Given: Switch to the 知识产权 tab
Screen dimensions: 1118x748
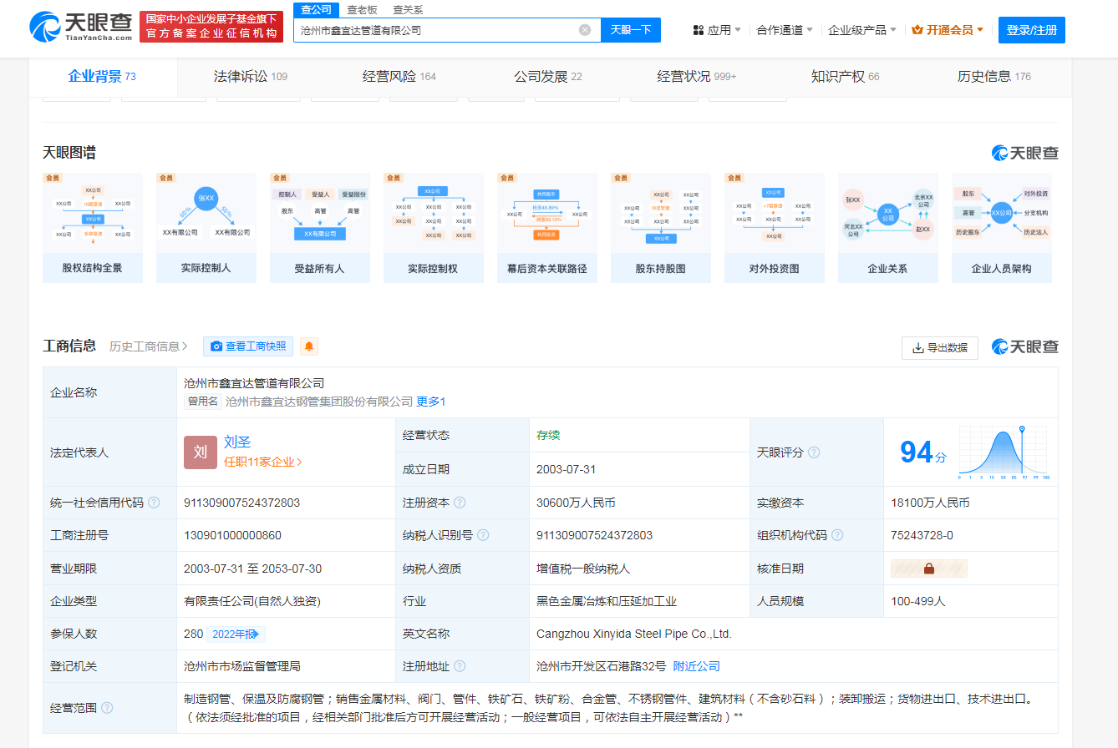Looking at the screenshot, I should pyautogui.click(x=845, y=77).
